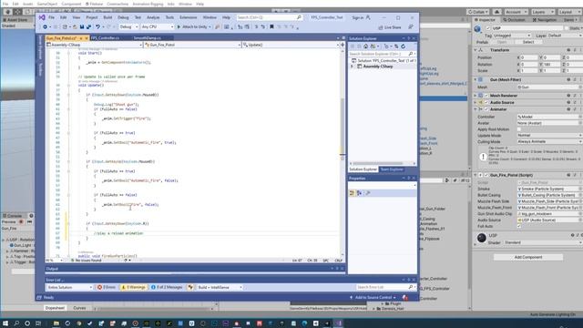Screen dimensions: 583x328
Task: Click the property pages wrench icon in Properties
Action: [x=368, y=193]
